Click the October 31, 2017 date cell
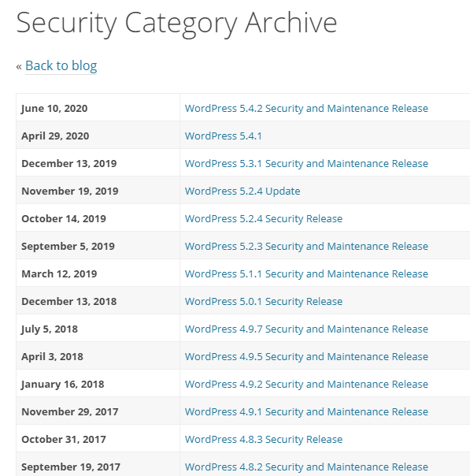The height and width of the screenshot is (476, 470). point(98,438)
